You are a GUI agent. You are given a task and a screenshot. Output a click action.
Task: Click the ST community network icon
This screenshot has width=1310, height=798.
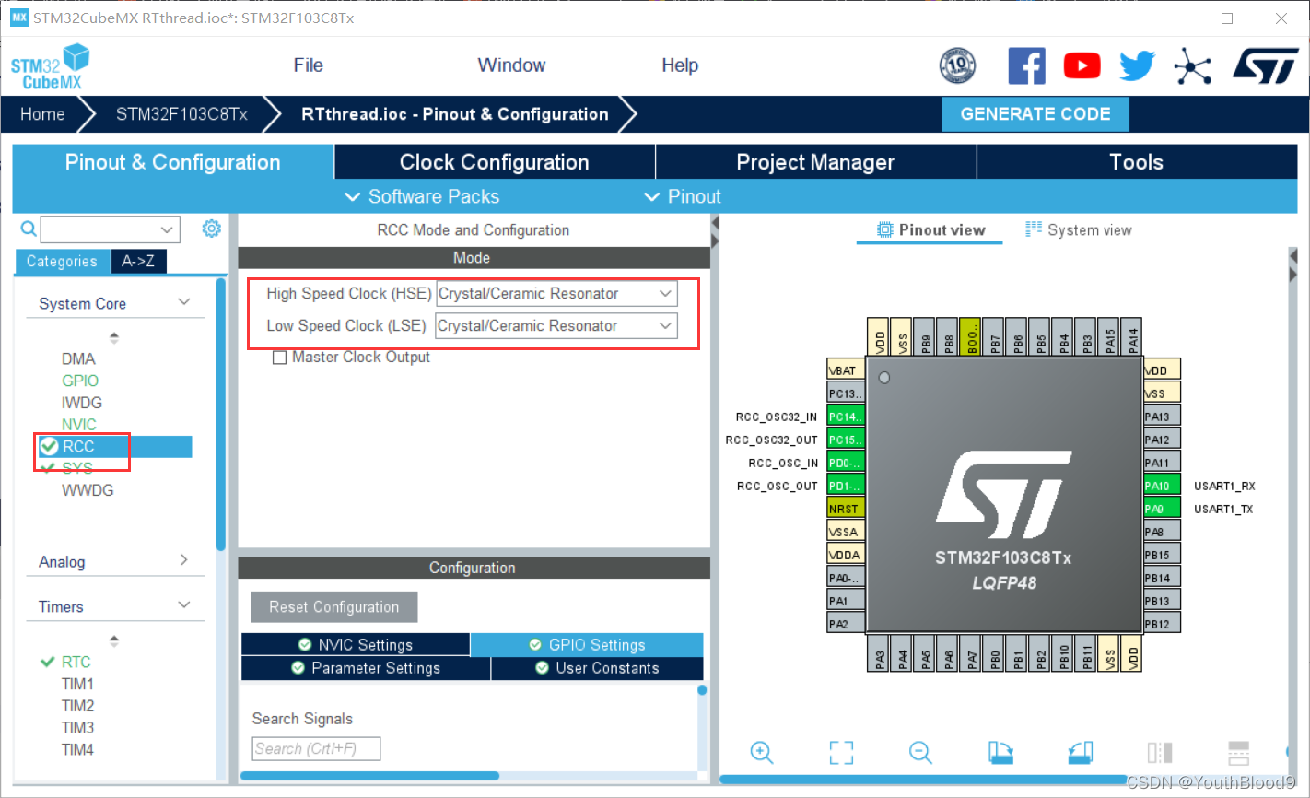(x=1192, y=66)
